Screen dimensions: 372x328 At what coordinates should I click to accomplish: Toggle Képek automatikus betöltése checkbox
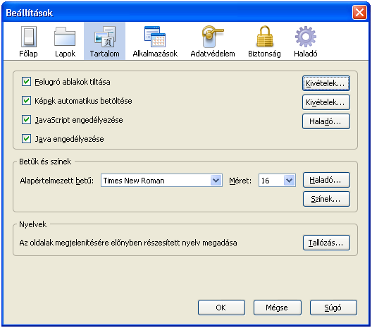(x=26, y=101)
